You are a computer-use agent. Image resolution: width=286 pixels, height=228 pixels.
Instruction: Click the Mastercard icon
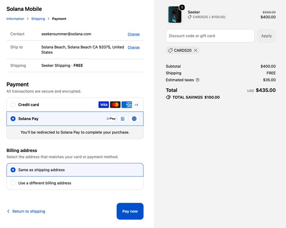115,105
